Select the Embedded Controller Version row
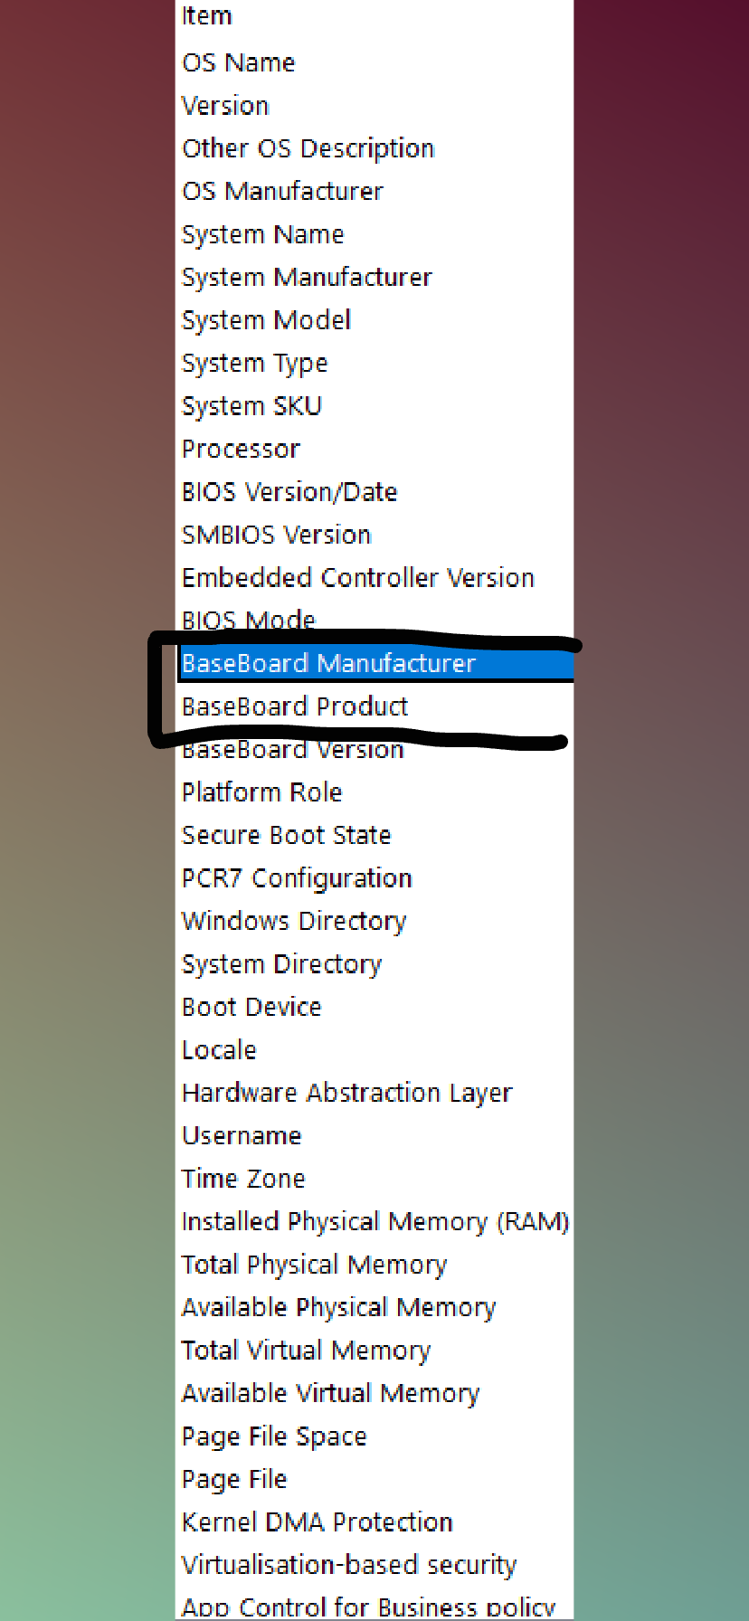 (374, 578)
